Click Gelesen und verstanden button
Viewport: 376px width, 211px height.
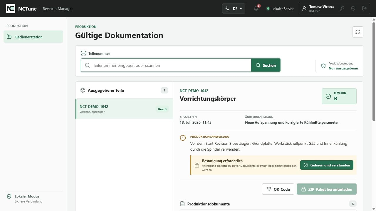point(327,165)
